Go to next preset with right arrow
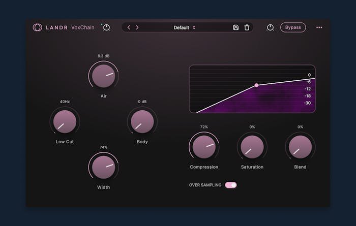Screen dimensions: 356x226 coord(137,27)
